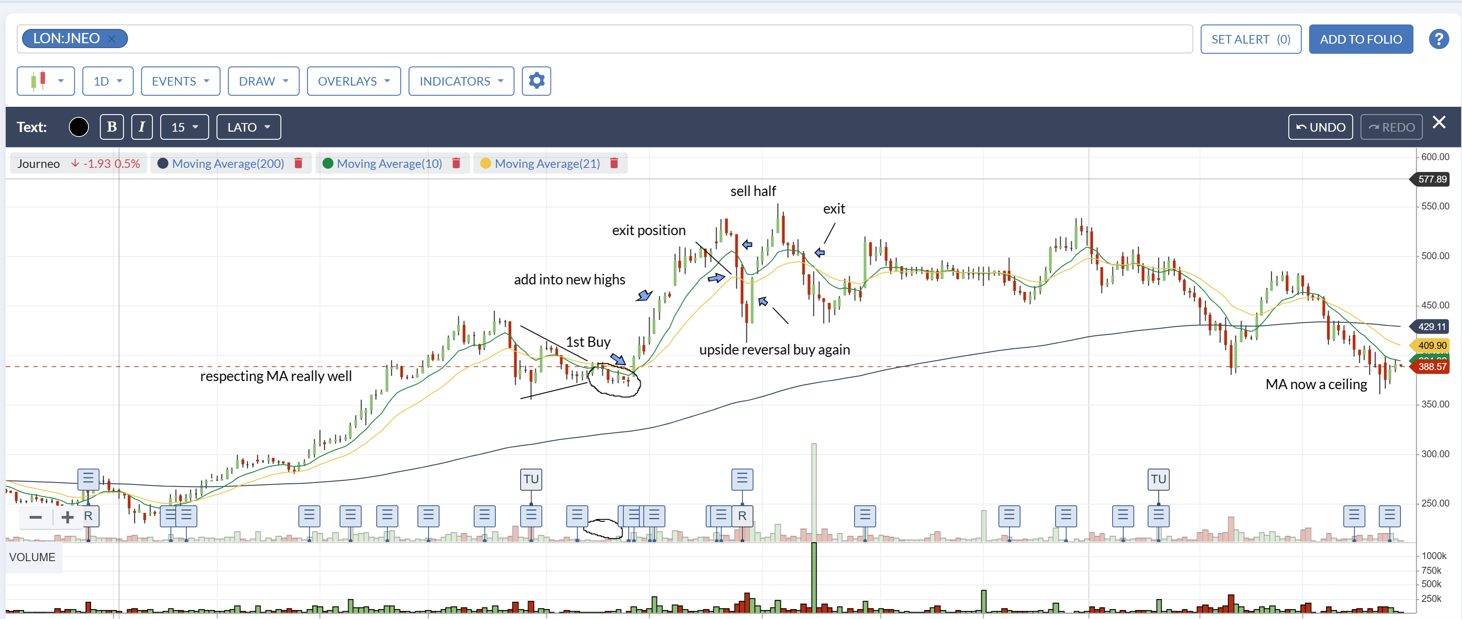This screenshot has width=1462, height=619.
Task: Zoom out with the minus button
Action: pyautogui.click(x=35, y=517)
